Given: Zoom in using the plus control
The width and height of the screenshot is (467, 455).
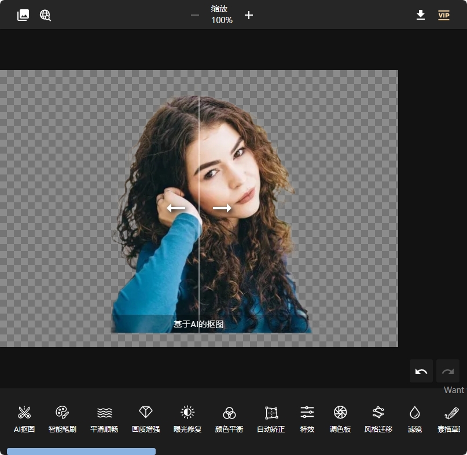Looking at the screenshot, I should tap(249, 15).
